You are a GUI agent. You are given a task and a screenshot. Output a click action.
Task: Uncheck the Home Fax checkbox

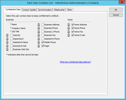tap(73, 32)
